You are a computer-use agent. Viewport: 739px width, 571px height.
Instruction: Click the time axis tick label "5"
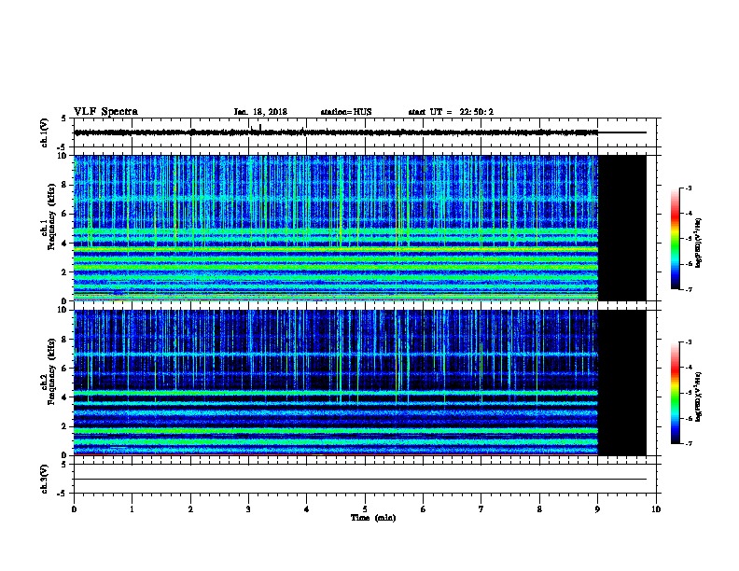[x=365, y=509]
